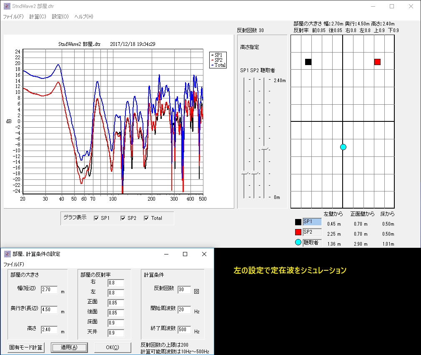Maximize the StndWave2 main window
Viewport: 421px width, 355px height.
(392, 6)
